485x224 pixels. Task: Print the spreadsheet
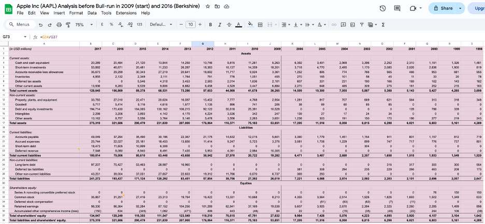pyautogui.click(x=59, y=24)
